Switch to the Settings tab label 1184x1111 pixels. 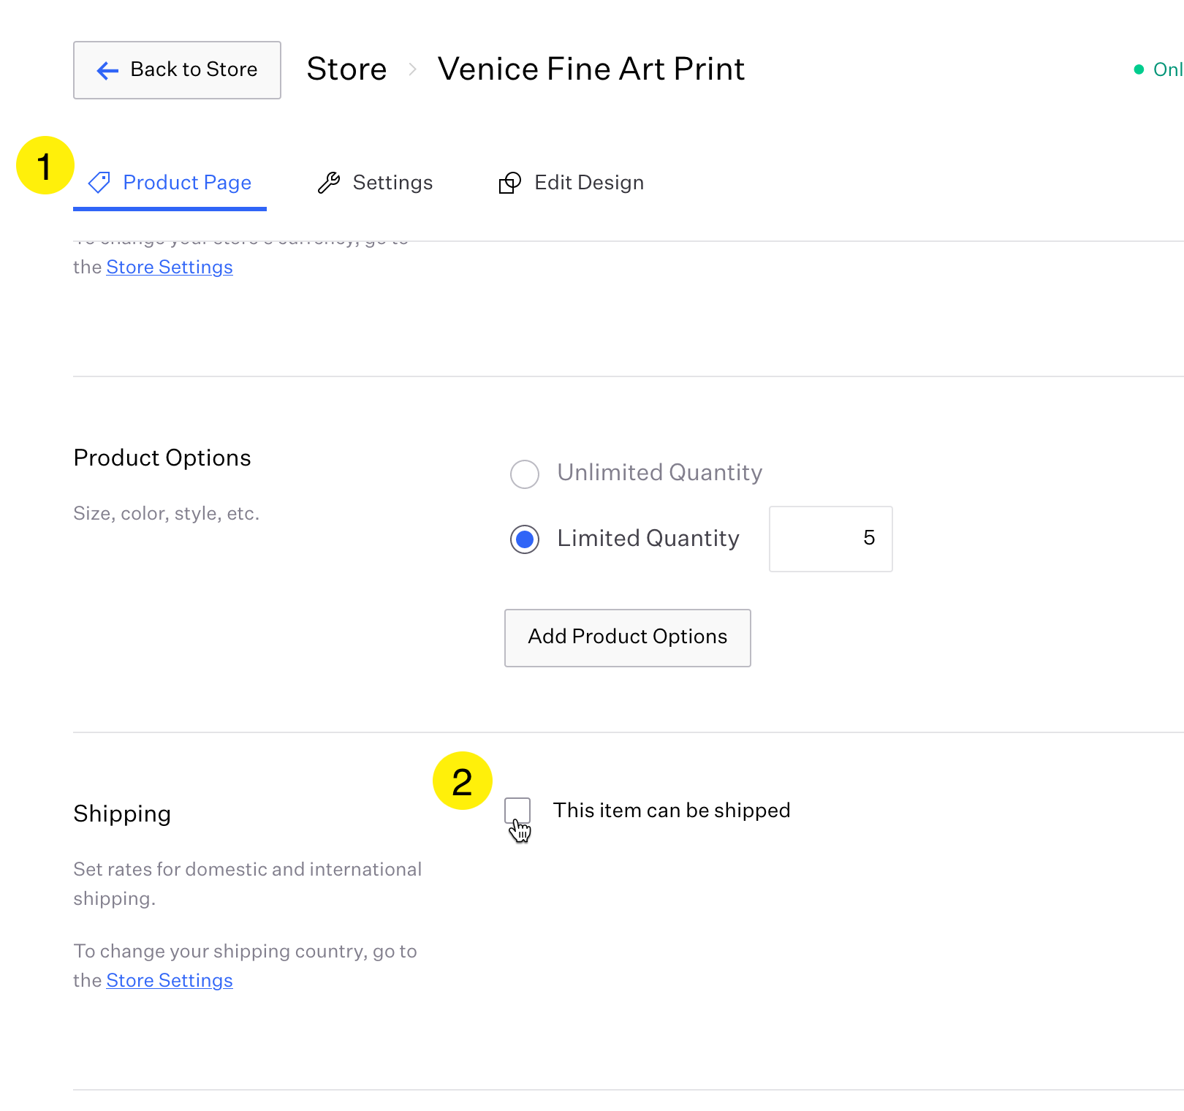pyautogui.click(x=392, y=183)
